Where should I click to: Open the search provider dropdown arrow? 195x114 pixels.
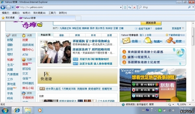click(x=193, y=7)
